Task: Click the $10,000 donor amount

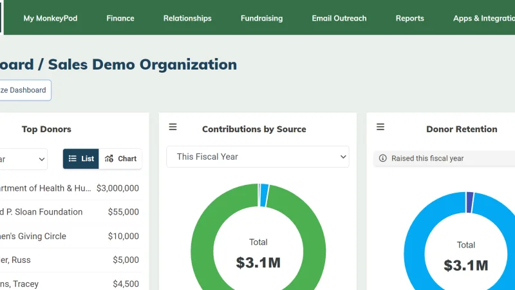Action: [124, 236]
